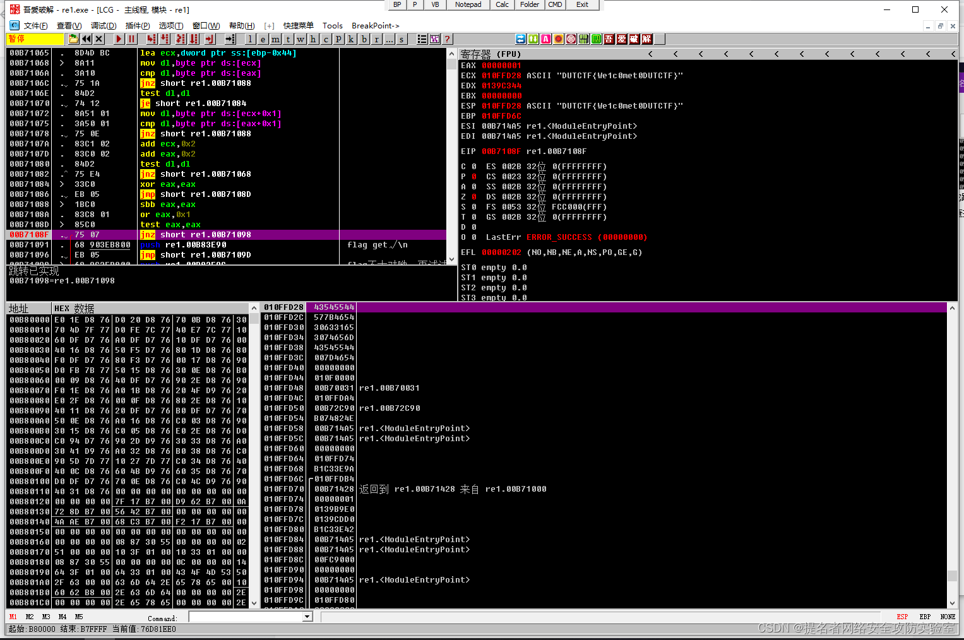Show executable modules with 'e' button
Screen dimensions: 964x640
pos(263,39)
